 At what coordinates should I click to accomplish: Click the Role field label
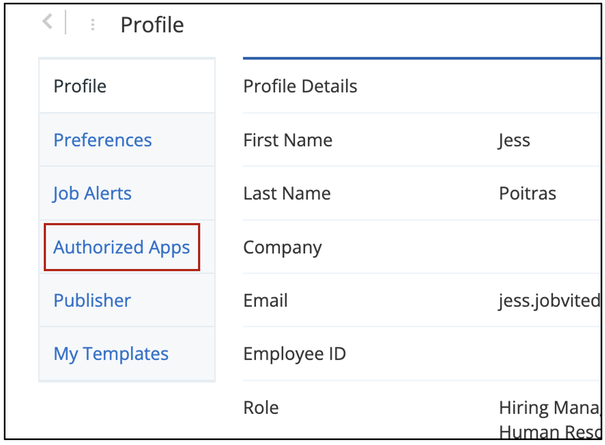pyautogui.click(x=261, y=408)
